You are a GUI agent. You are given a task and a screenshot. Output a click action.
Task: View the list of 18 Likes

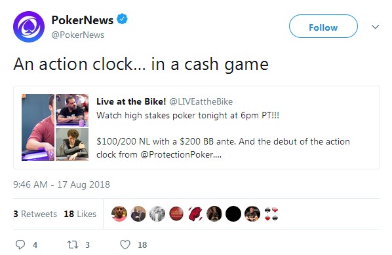[80, 214]
